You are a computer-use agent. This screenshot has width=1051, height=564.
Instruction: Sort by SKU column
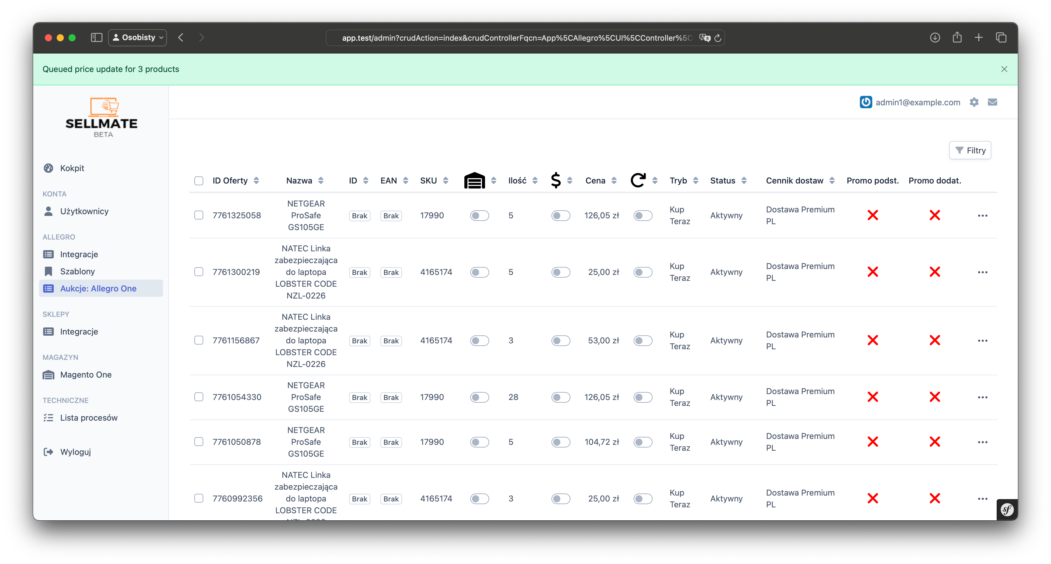click(x=434, y=181)
